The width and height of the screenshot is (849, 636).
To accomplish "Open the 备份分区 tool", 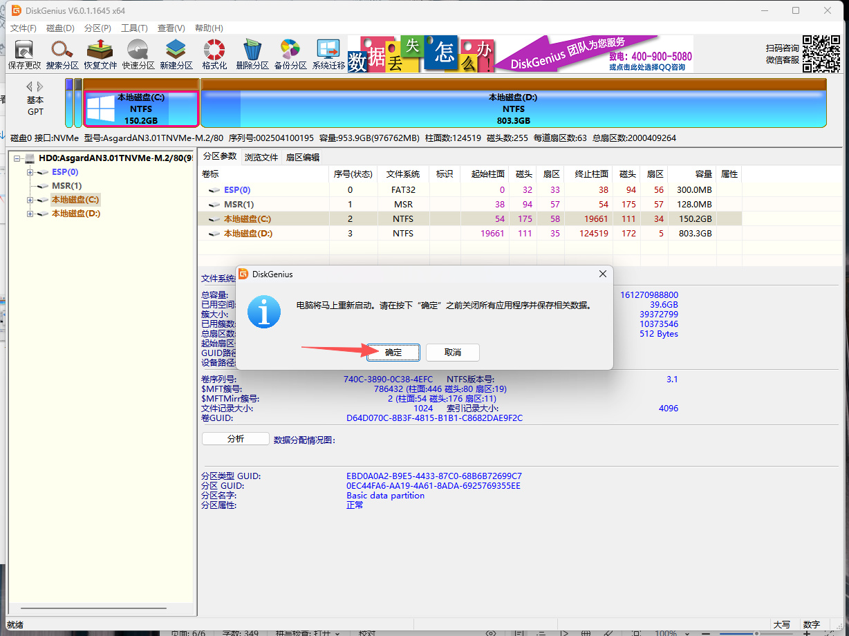I will (x=290, y=55).
